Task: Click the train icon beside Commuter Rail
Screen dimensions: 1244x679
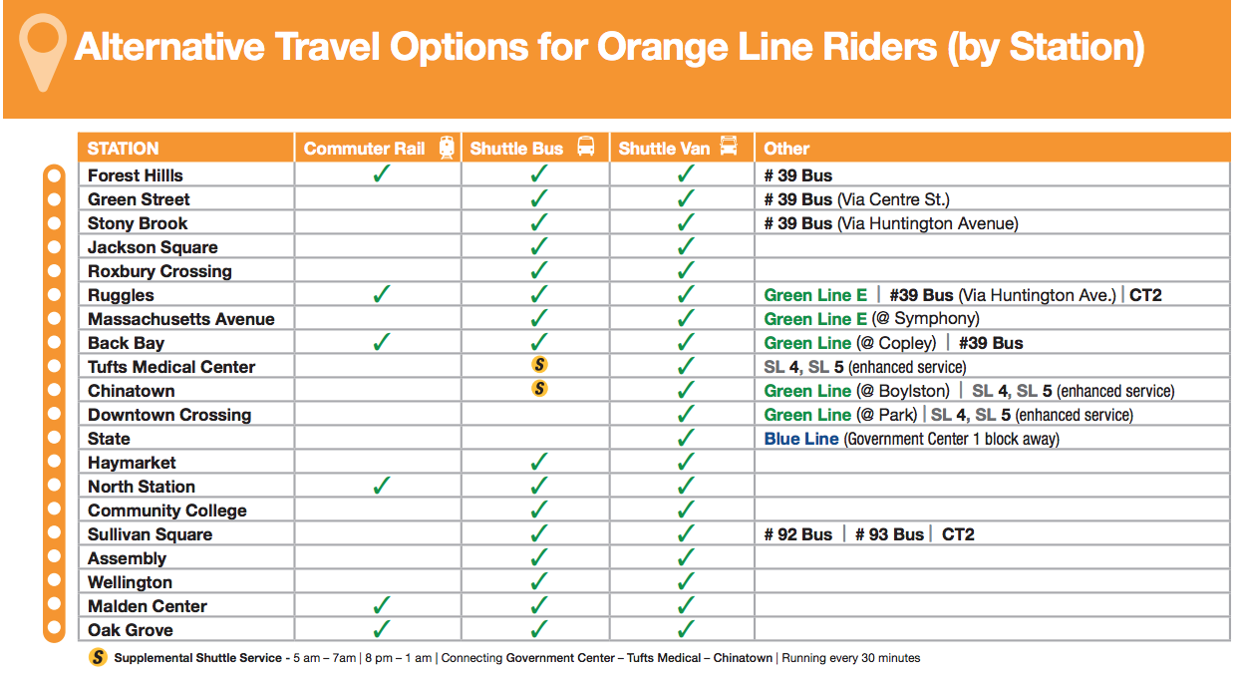Action: pyautogui.click(x=447, y=148)
